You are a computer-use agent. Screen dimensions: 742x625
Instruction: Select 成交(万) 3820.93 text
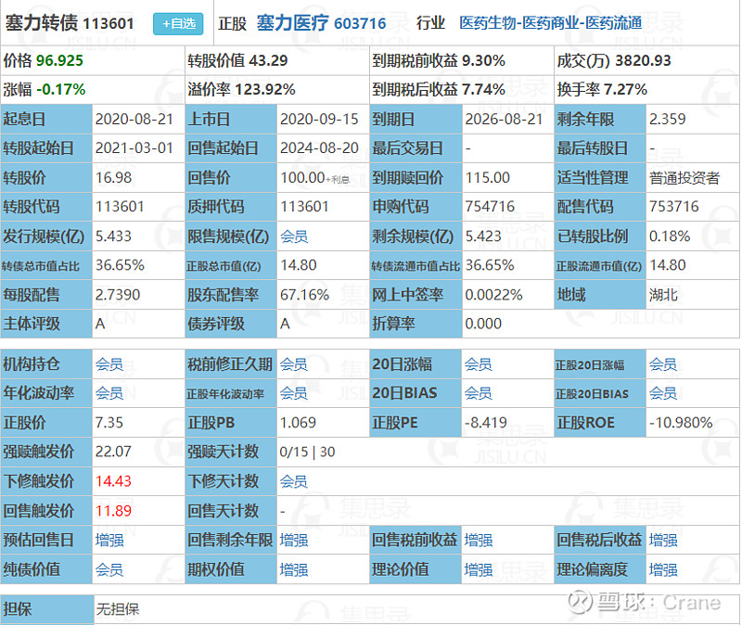[614, 60]
